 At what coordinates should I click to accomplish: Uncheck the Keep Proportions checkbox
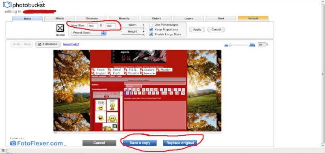151,29
